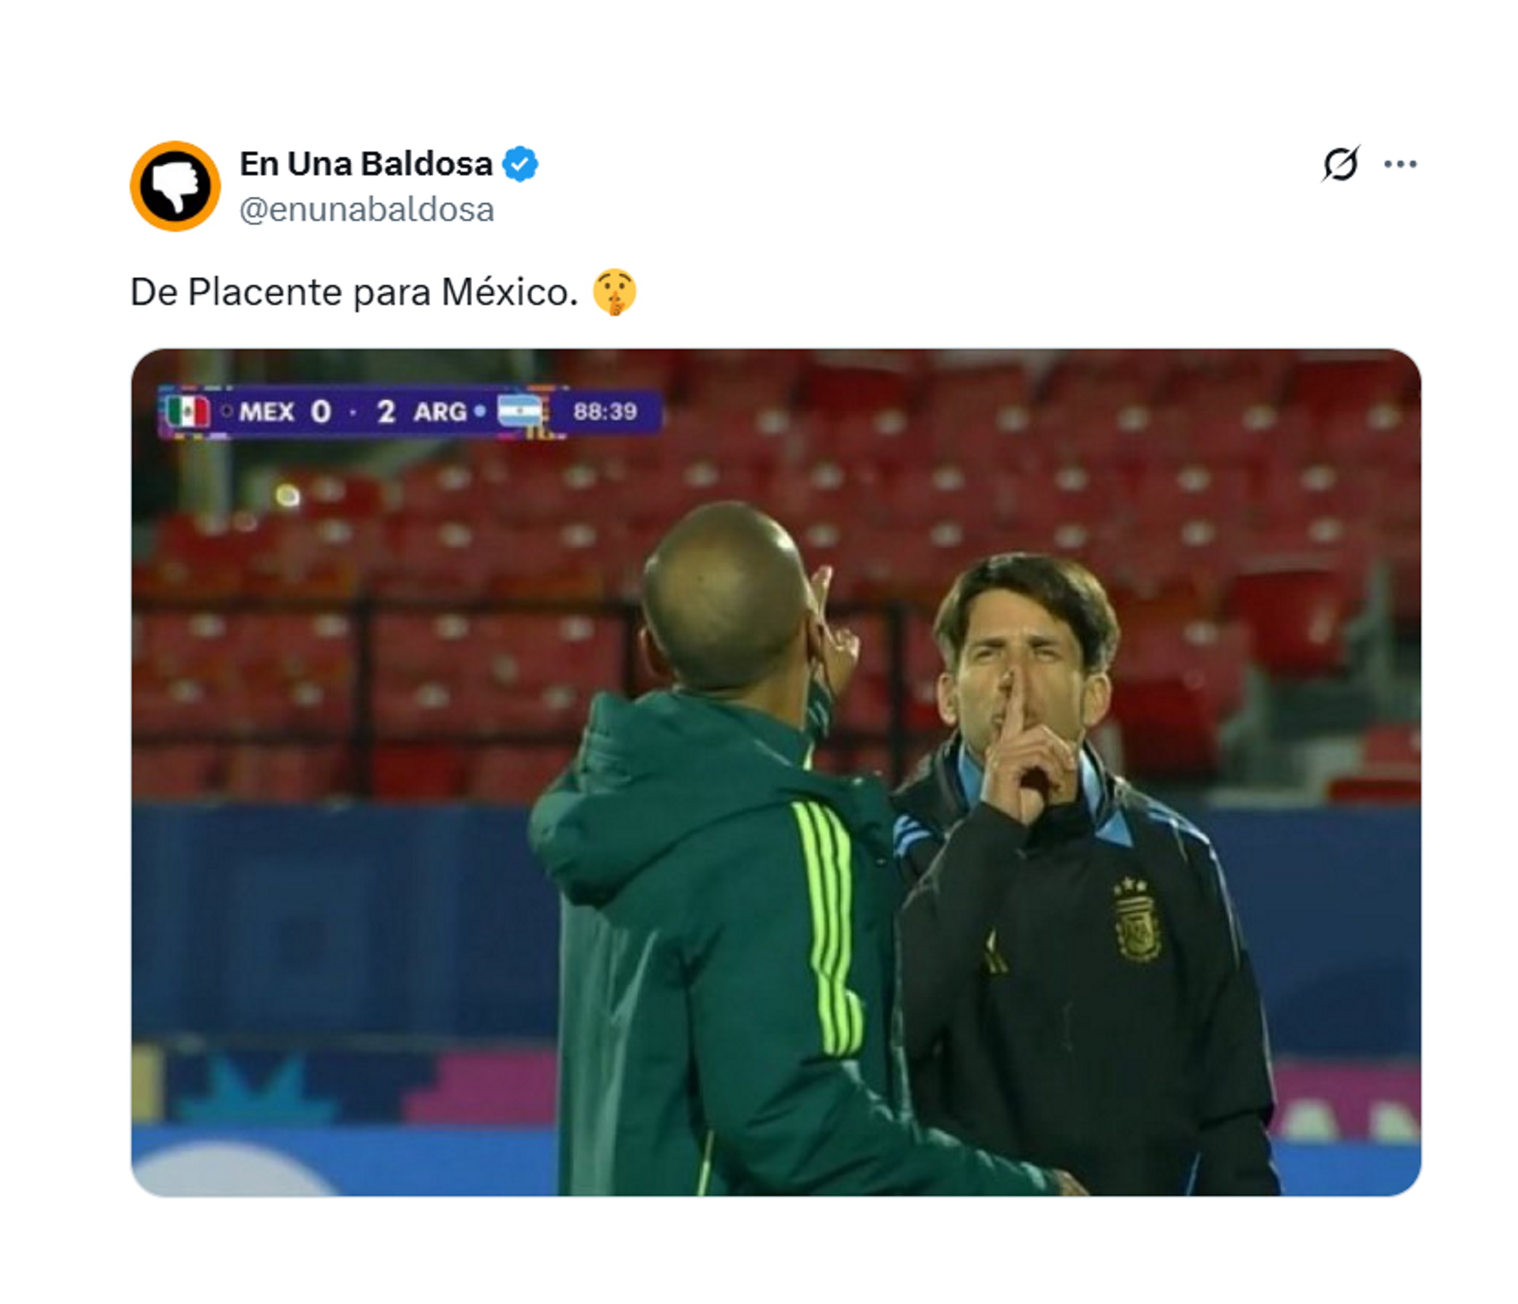Click the shushing face emoji
Viewport: 1518px width, 1304px height.
pyautogui.click(x=614, y=292)
